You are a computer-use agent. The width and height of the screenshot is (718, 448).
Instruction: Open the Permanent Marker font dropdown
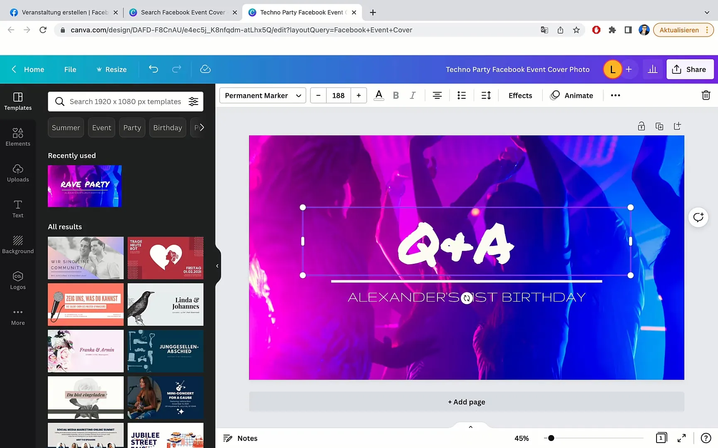(x=263, y=95)
